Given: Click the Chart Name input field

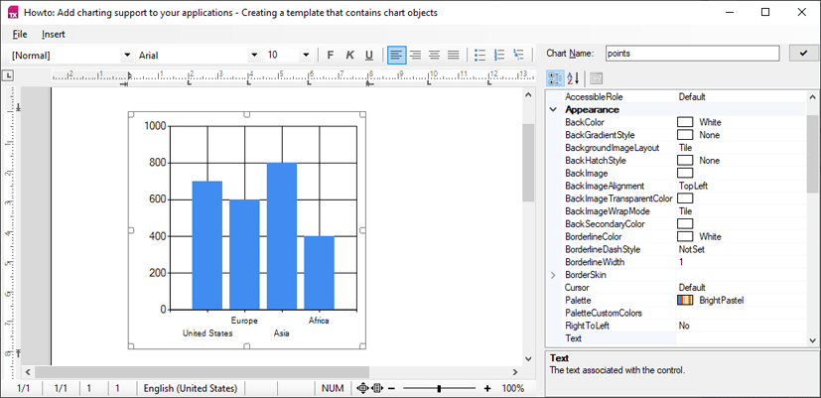Looking at the screenshot, I should (x=692, y=53).
